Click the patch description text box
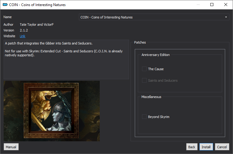 point(66,59)
